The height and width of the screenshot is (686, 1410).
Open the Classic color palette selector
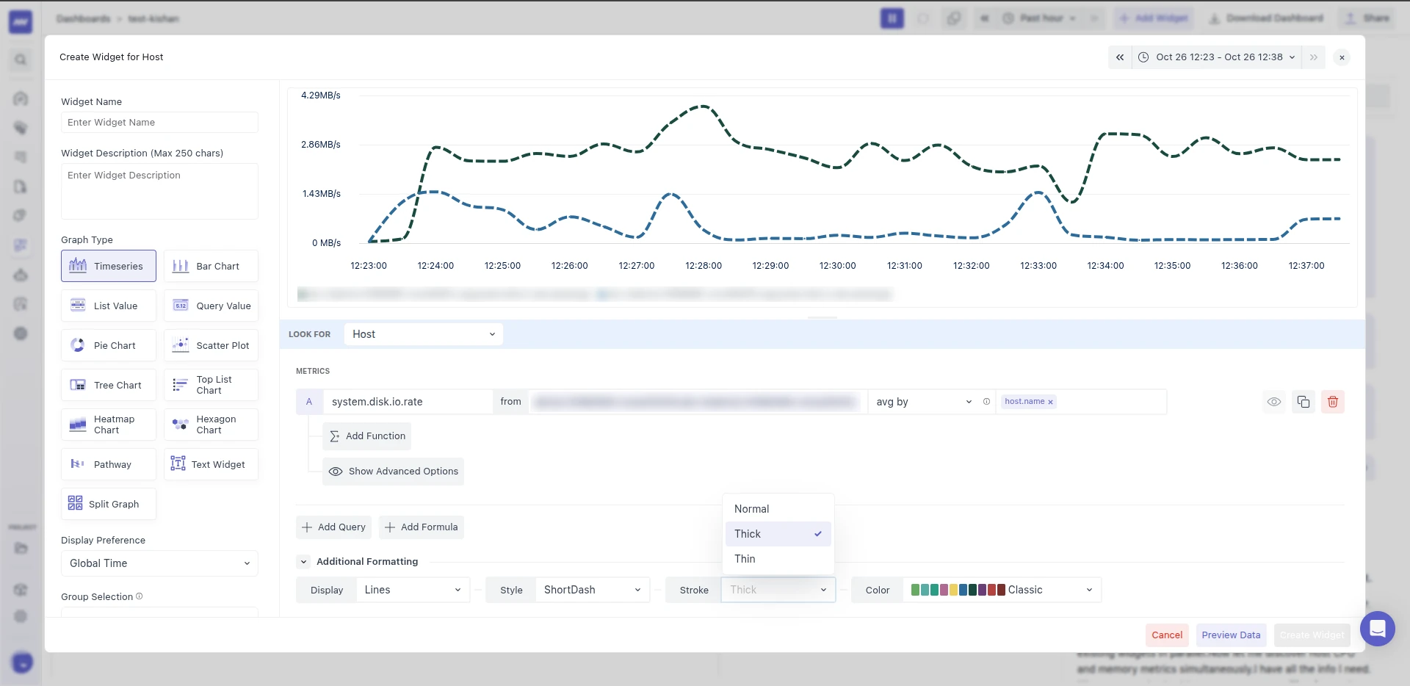pos(1002,590)
